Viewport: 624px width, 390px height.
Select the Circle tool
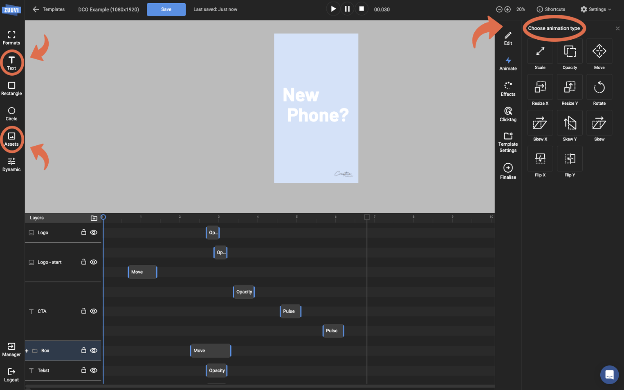pyautogui.click(x=11, y=114)
